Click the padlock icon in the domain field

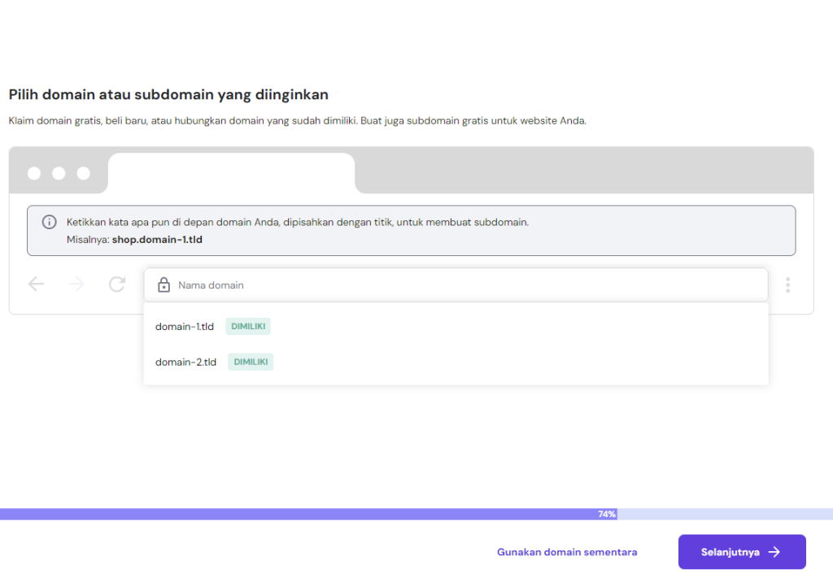pyautogui.click(x=164, y=285)
